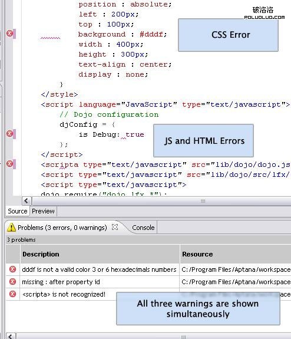291x339 pixels.
Task: Click the '3 problems' summary text
Action: [x=21, y=240]
